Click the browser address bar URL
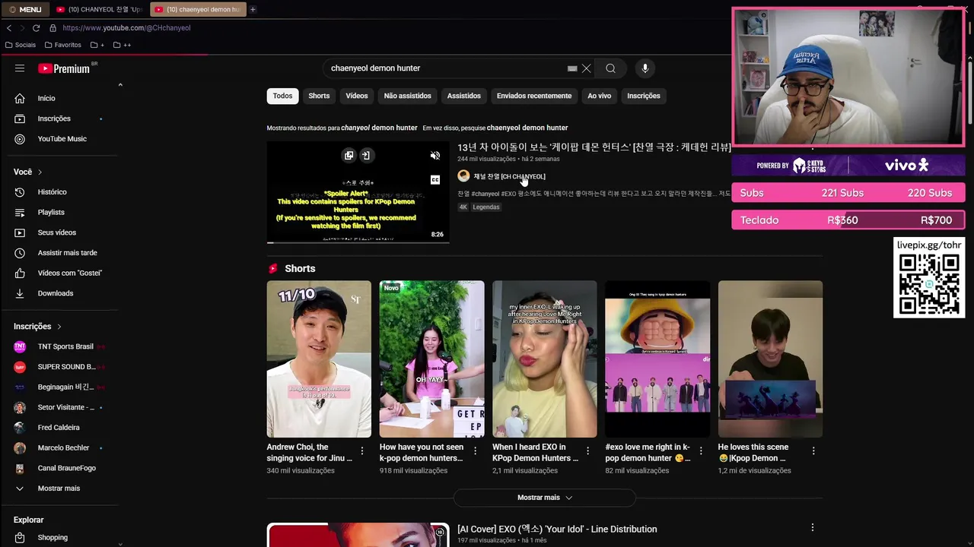 tap(126, 28)
